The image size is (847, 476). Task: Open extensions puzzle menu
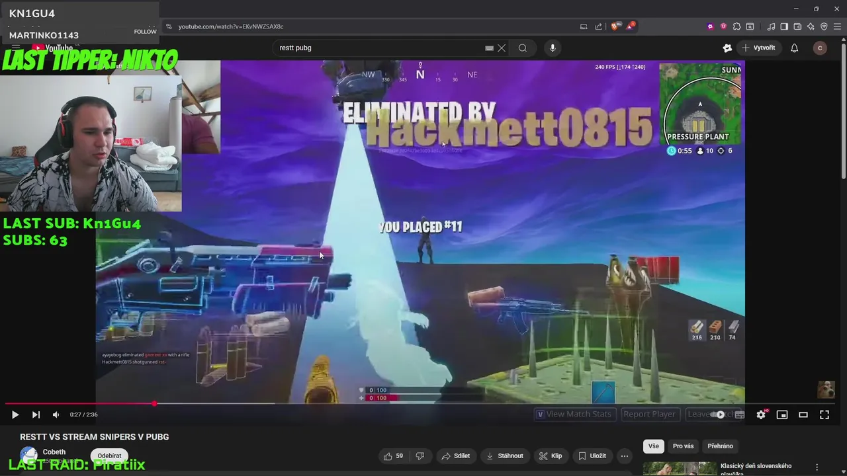click(736, 26)
